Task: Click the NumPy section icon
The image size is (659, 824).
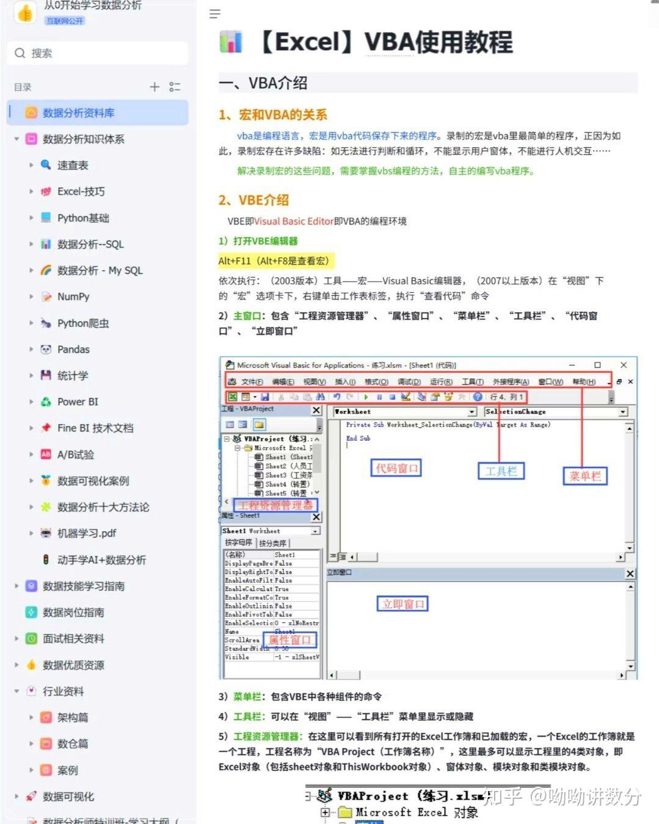Action: point(46,296)
